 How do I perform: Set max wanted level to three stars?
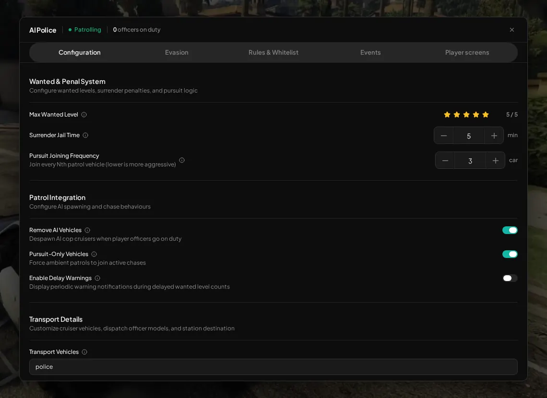(466, 115)
